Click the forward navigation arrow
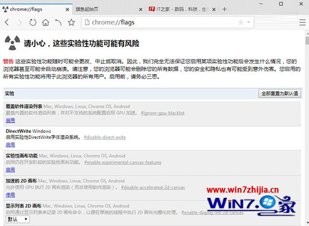This screenshot has height=226, width=309. pyautogui.click(x=20, y=22)
